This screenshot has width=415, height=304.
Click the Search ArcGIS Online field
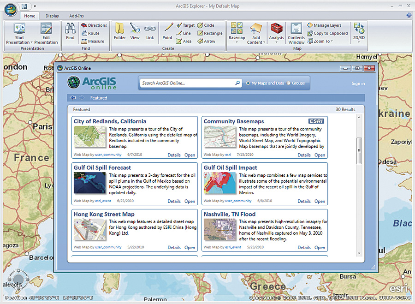pyautogui.click(x=190, y=83)
